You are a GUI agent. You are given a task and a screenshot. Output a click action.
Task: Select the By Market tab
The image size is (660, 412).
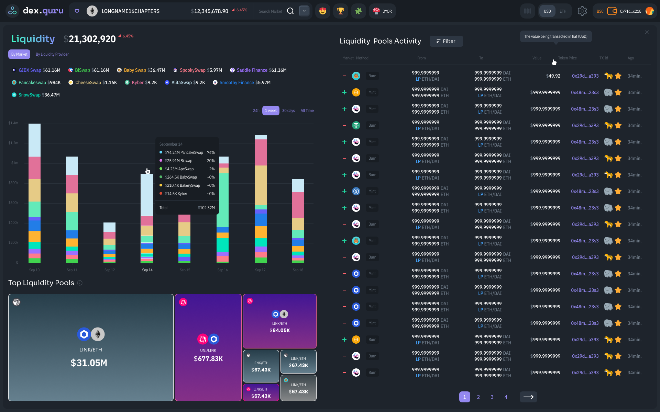19,54
